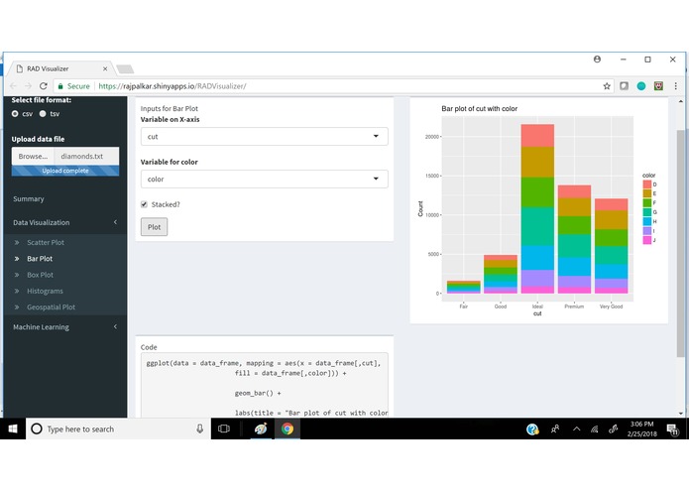Click the Upload complete progress bar

(65, 171)
